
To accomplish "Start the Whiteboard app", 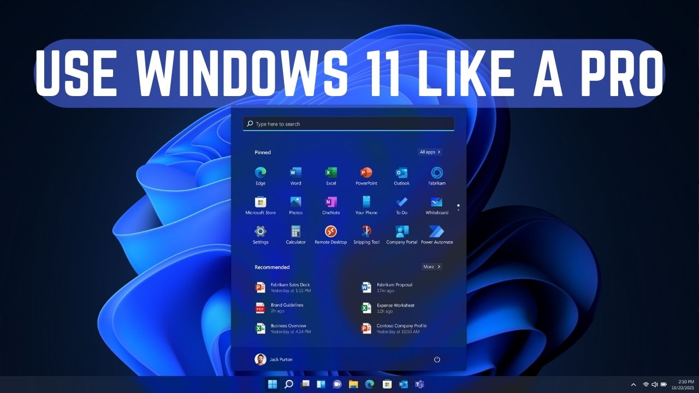I will (x=437, y=202).
